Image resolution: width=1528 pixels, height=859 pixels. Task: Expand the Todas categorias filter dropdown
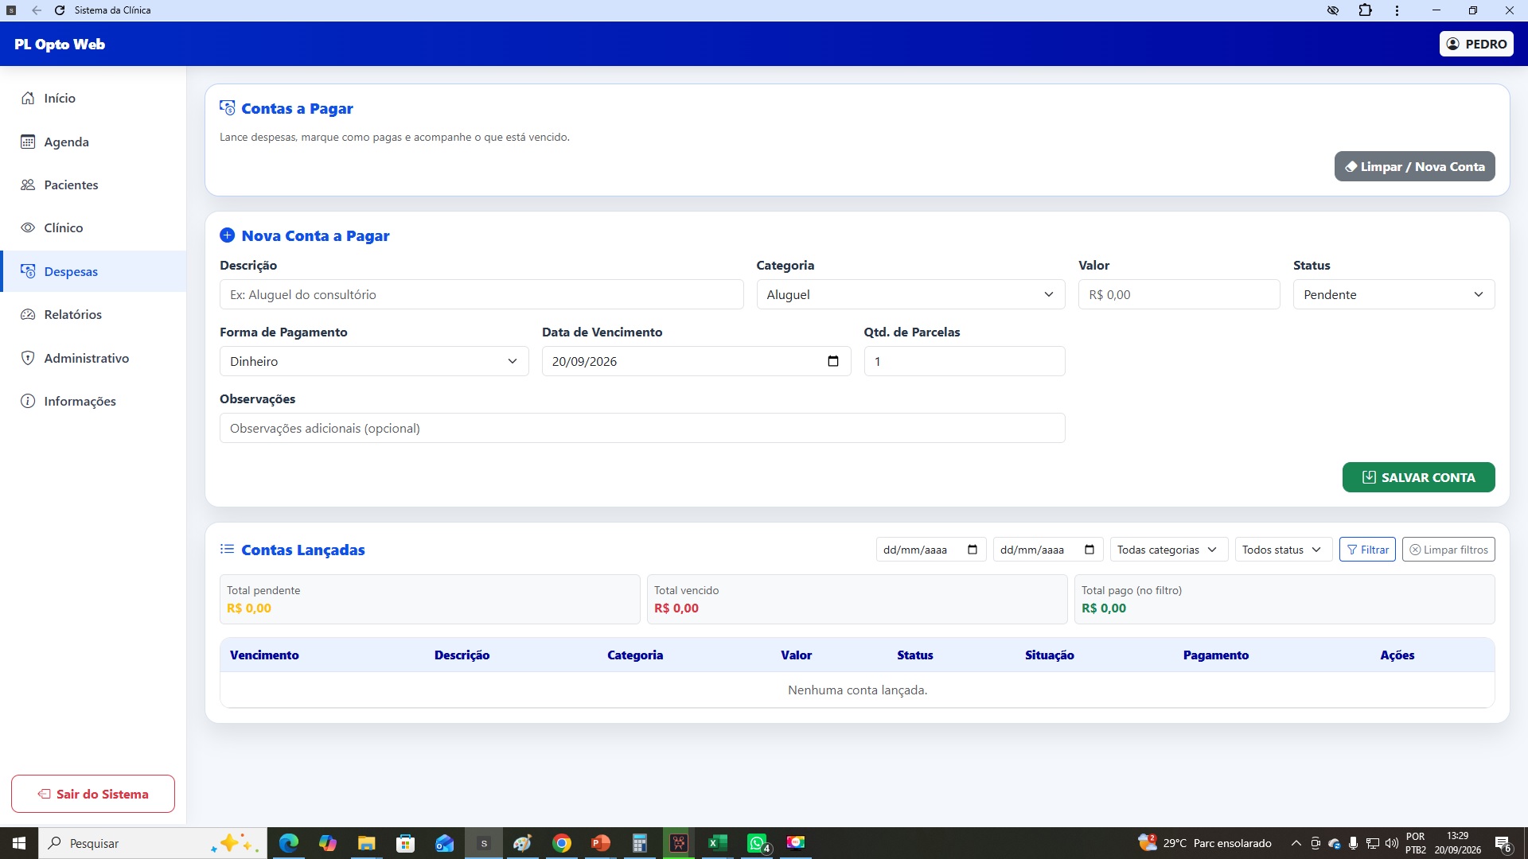point(1169,550)
